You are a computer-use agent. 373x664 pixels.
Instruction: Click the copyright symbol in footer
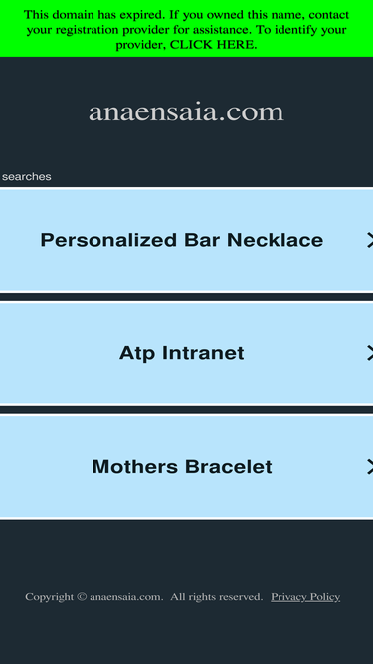tap(82, 597)
